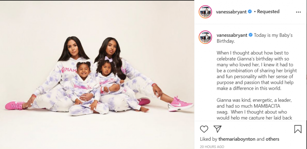
Task: Click the caption text about Gianna's birthday
Action: [256, 70]
